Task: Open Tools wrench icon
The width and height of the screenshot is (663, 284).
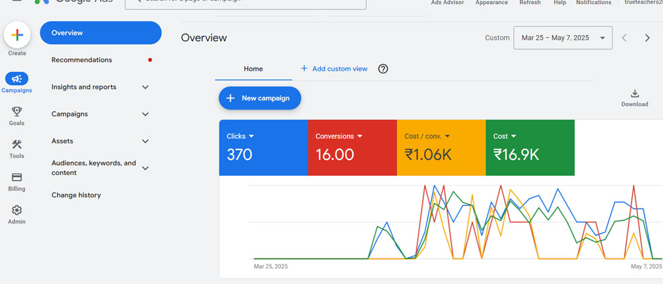Action: [x=17, y=145]
